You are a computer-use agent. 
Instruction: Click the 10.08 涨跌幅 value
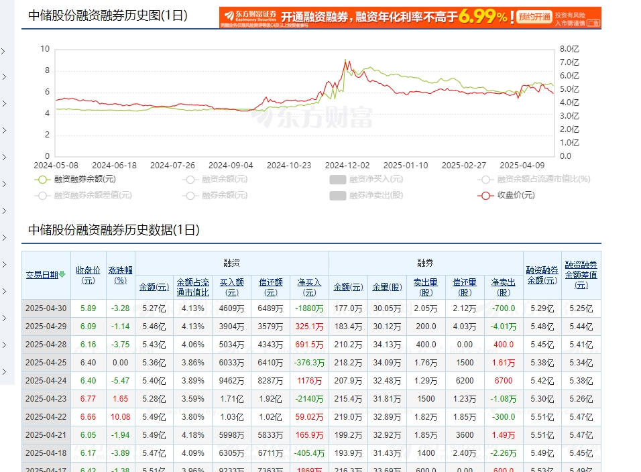[120, 417]
